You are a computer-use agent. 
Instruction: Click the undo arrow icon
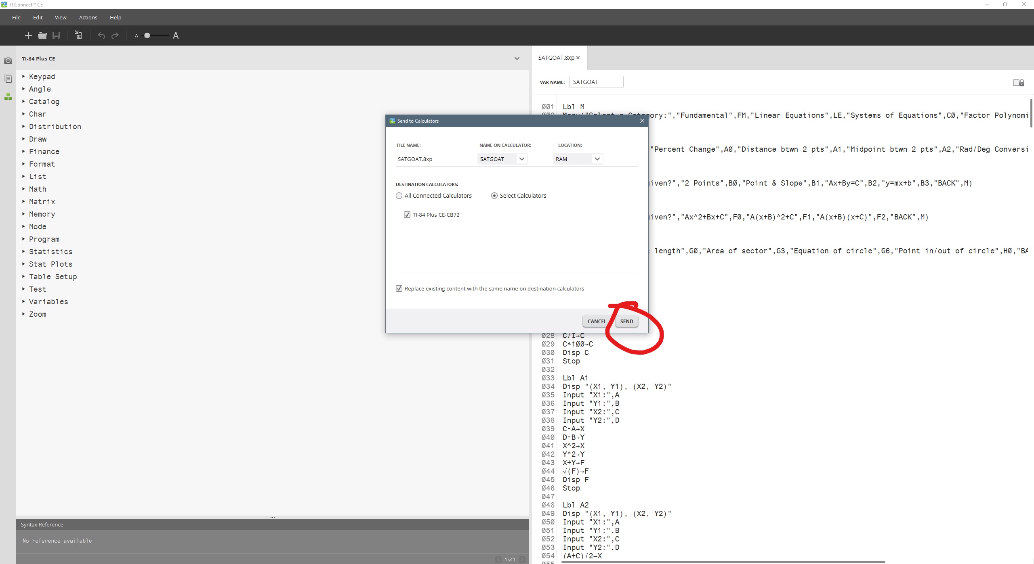click(x=101, y=36)
